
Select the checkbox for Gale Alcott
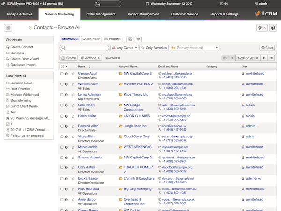[62, 105]
